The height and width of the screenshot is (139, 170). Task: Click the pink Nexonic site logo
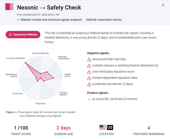coord(9,7)
